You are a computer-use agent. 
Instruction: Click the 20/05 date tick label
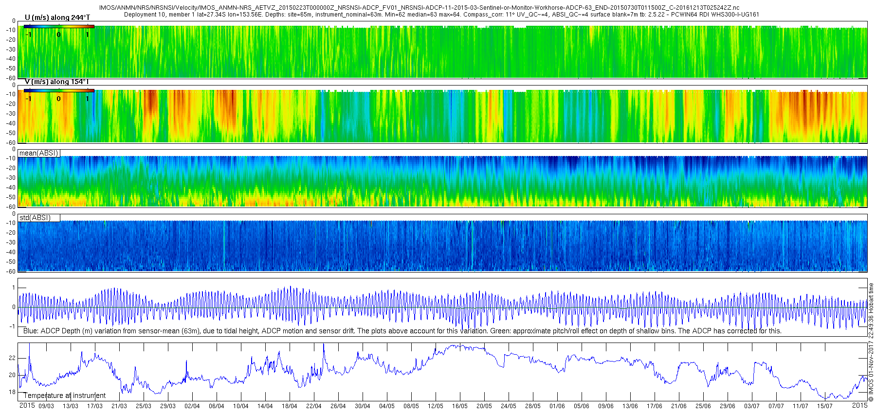484,406
